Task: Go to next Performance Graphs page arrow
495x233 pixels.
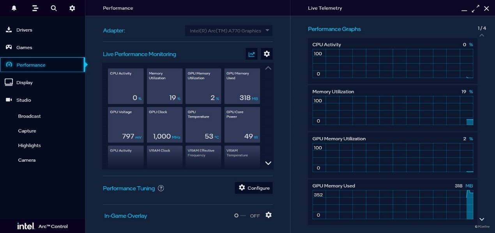Action: coord(482,219)
